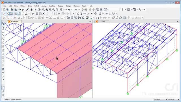This screenshot has height=102, width=181.
Task: Select the quick draw braces X tool
Action: pos(3,42)
